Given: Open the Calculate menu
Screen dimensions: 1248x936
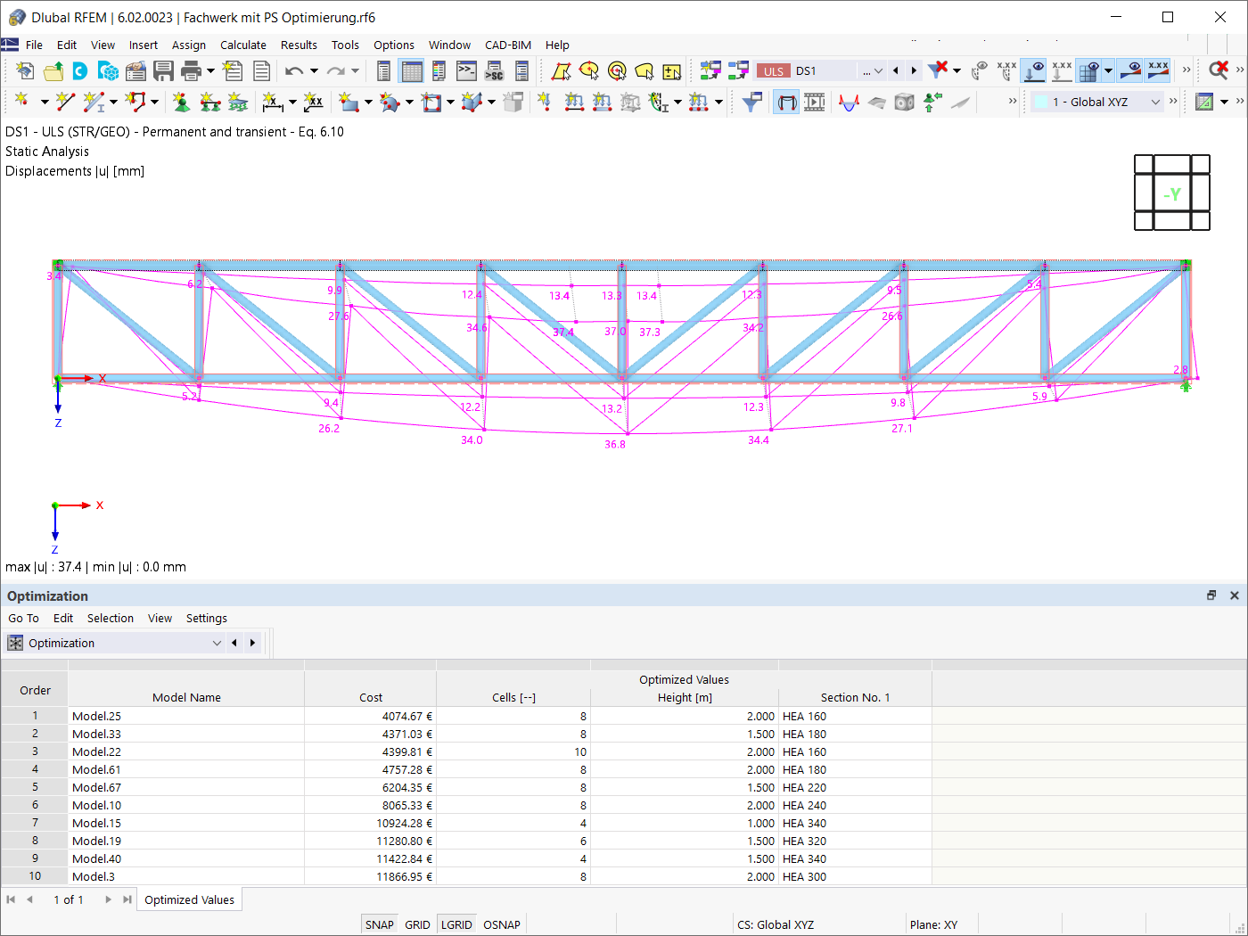Looking at the screenshot, I should point(243,45).
